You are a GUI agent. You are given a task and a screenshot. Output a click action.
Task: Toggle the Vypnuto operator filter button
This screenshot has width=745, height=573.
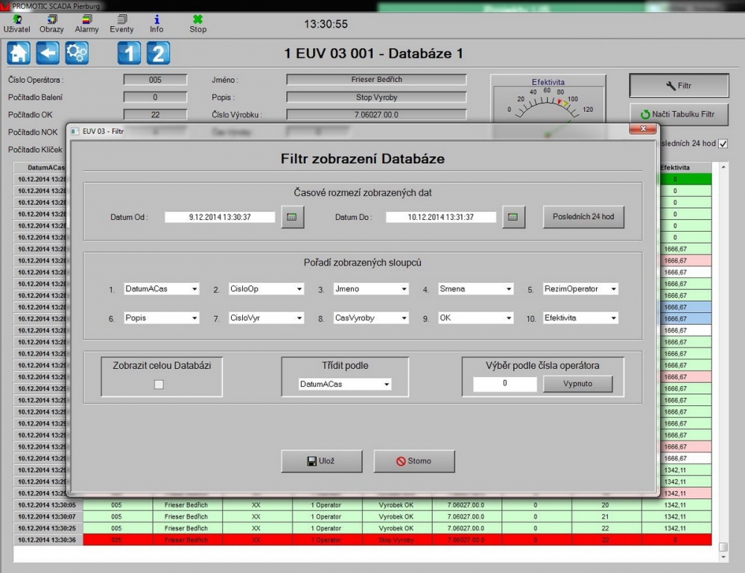(x=577, y=384)
